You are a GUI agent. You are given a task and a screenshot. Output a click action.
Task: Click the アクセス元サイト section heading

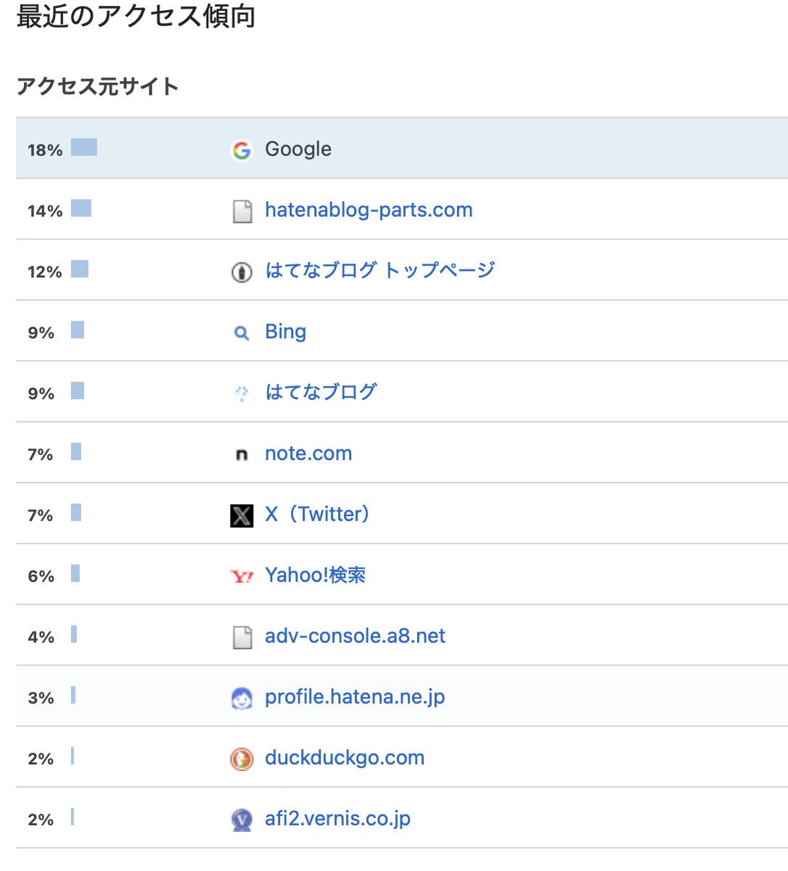[97, 86]
